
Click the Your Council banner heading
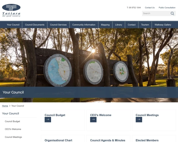click(13, 92)
